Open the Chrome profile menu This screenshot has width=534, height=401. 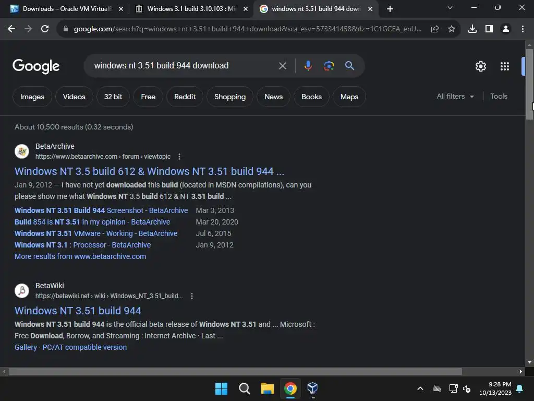coord(506,29)
